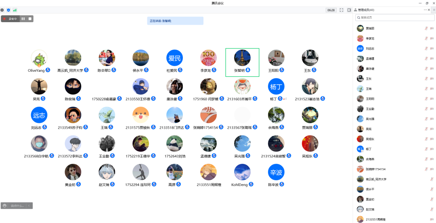
Task: Enter fullscreen mode
Action: (342, 10)
